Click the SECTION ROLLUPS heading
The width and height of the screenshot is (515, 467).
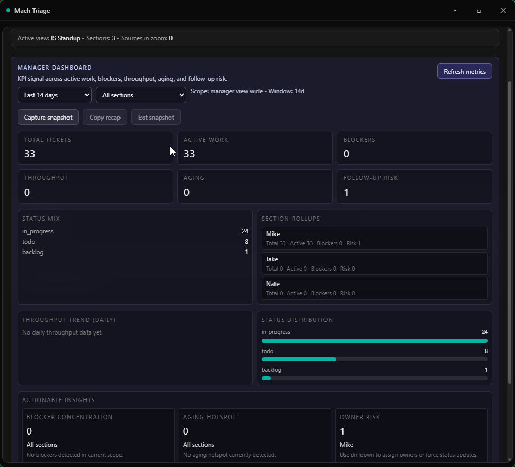290,219
